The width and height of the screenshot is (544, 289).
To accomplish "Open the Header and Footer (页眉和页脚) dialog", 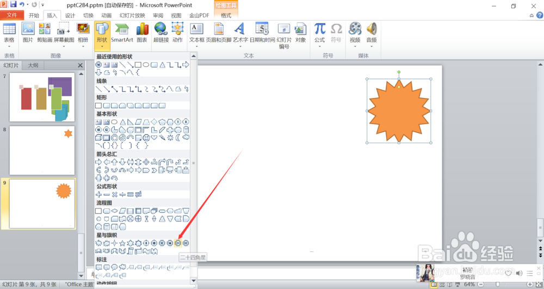I will click(219, 33).
